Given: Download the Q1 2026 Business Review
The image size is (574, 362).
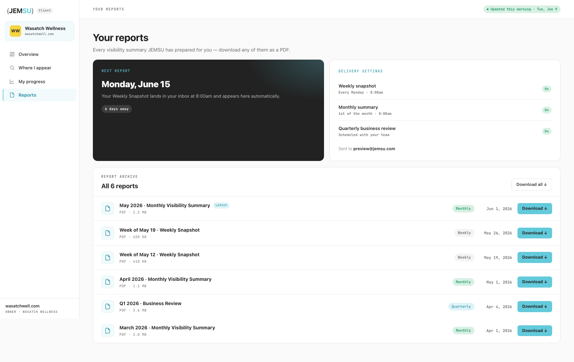Looking at the screenshot, I should (x=535, y=306).
